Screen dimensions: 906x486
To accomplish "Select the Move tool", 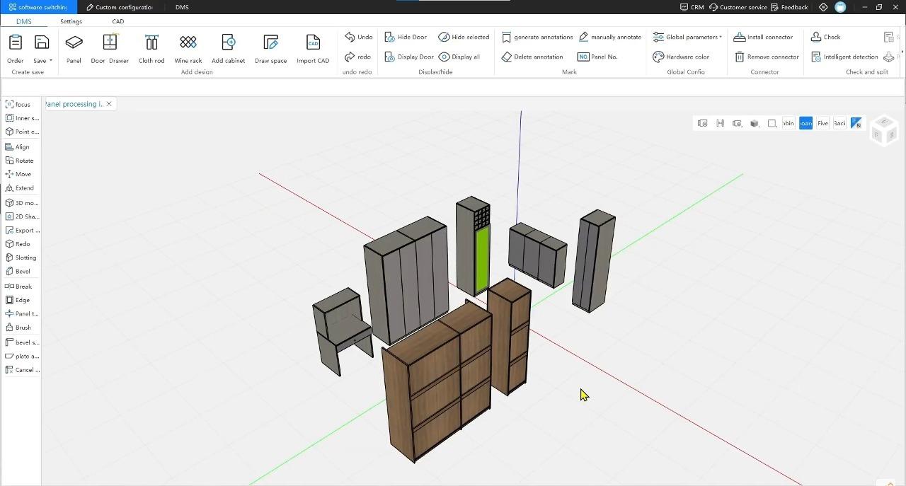I will pos(18,174).
